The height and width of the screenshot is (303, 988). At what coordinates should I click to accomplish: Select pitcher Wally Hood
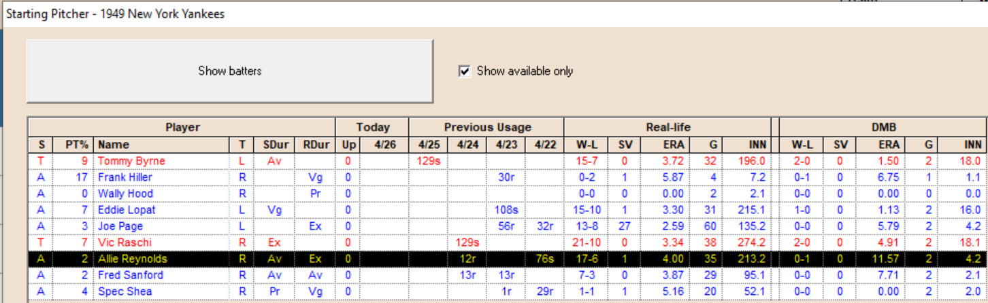coord(126,194)
